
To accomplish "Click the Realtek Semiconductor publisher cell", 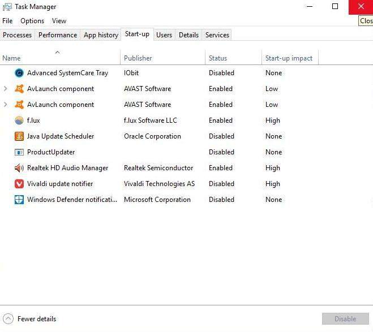I will coord(158,168).
